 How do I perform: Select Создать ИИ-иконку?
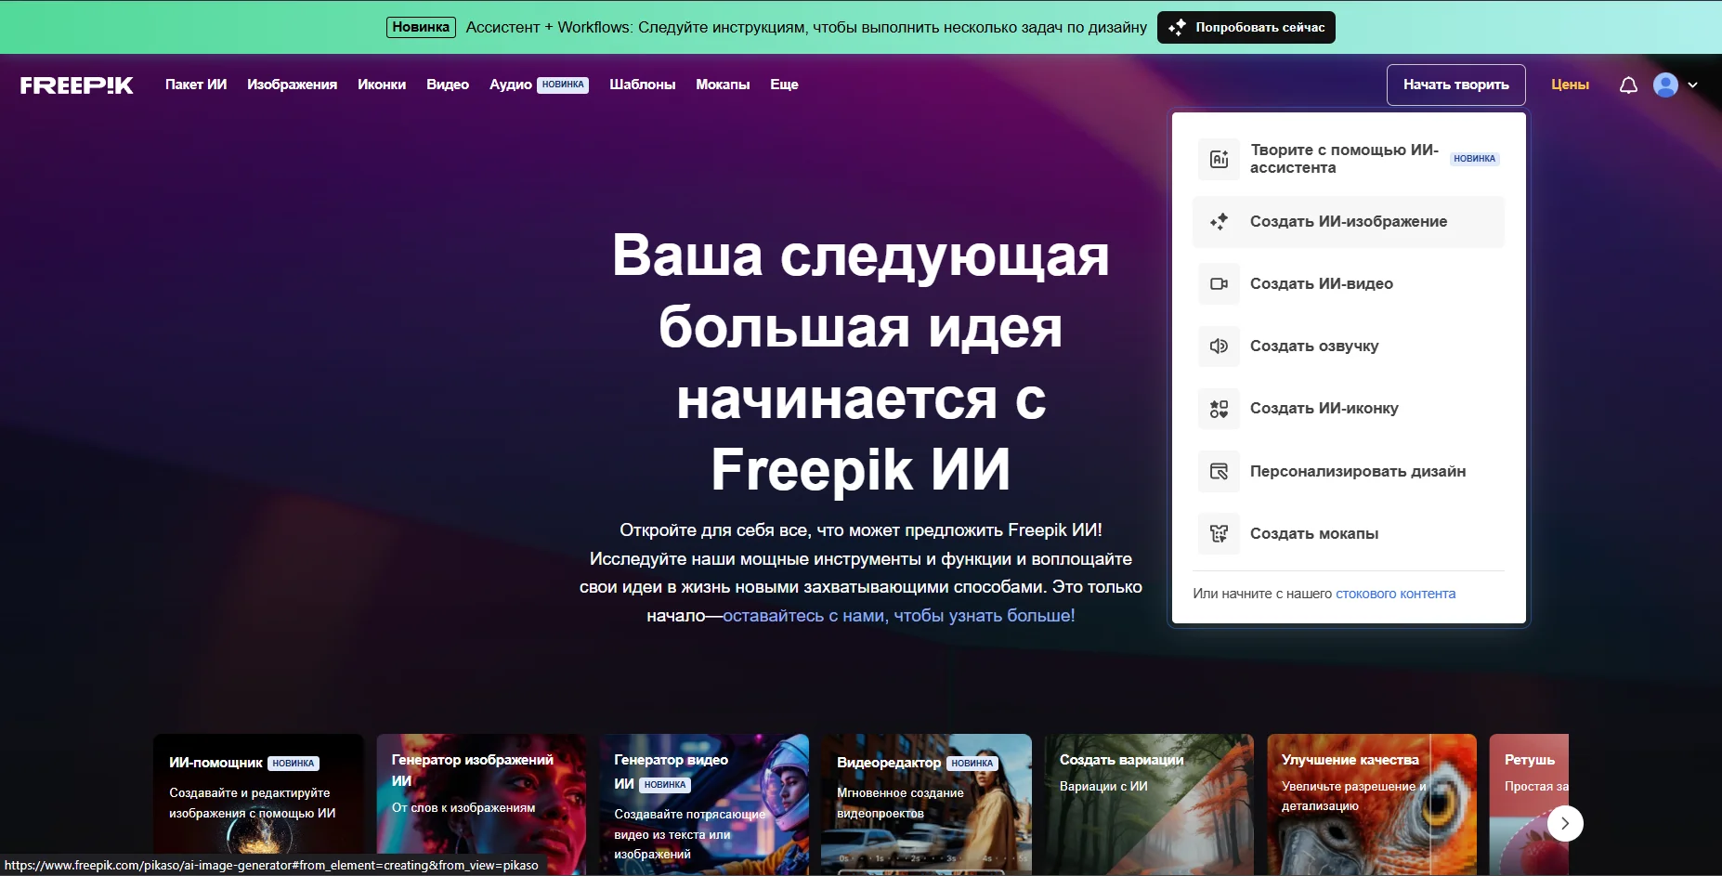[1349, 408]
